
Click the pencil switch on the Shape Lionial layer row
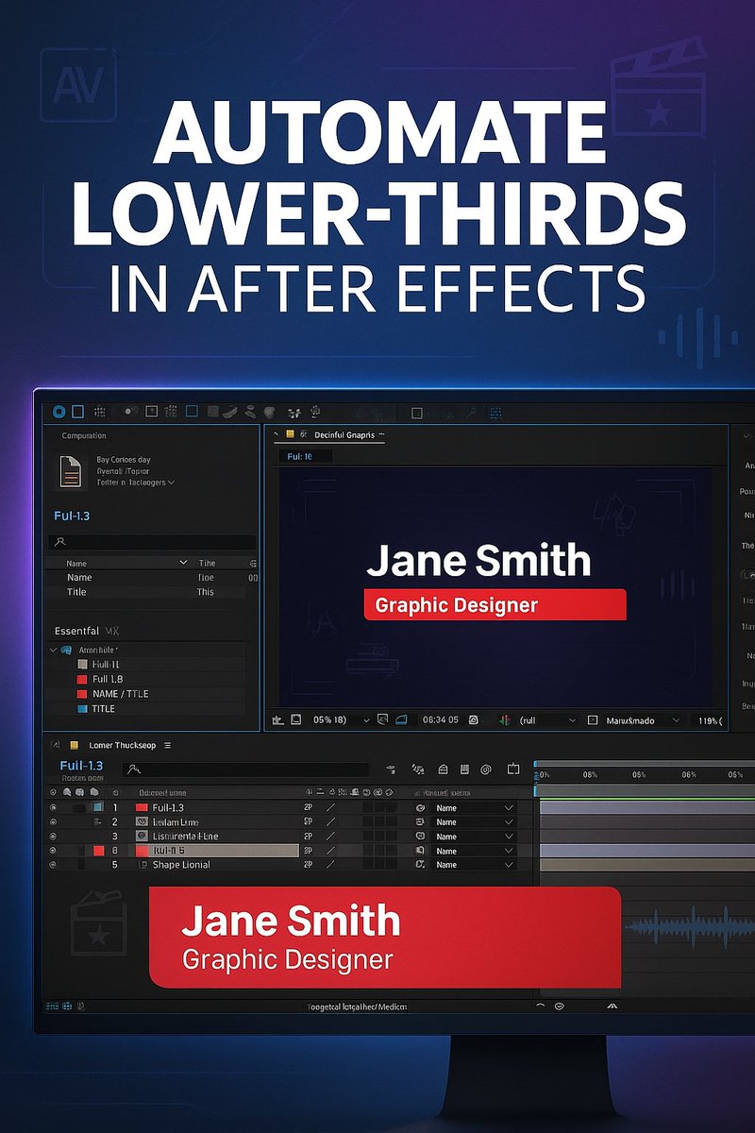coord(331,865)
